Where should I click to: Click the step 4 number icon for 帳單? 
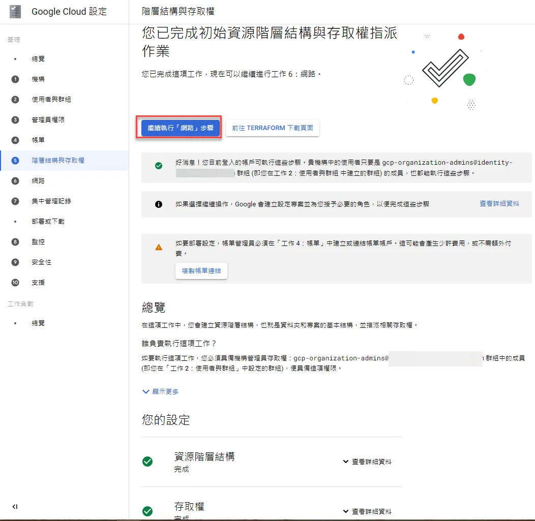[15, 140]
